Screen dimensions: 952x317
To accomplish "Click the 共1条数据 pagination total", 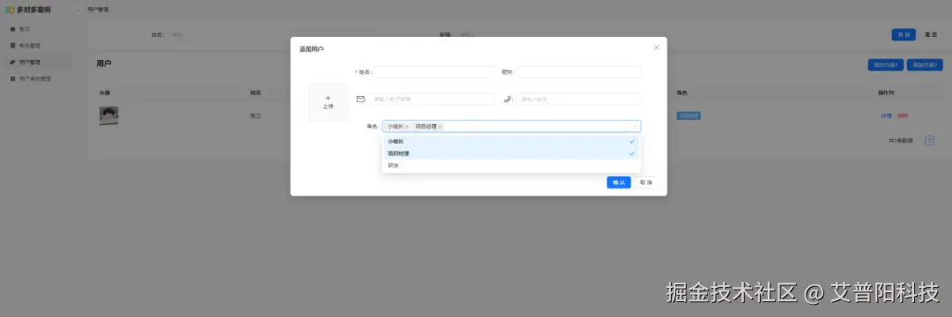I will (x=900, y=141).
